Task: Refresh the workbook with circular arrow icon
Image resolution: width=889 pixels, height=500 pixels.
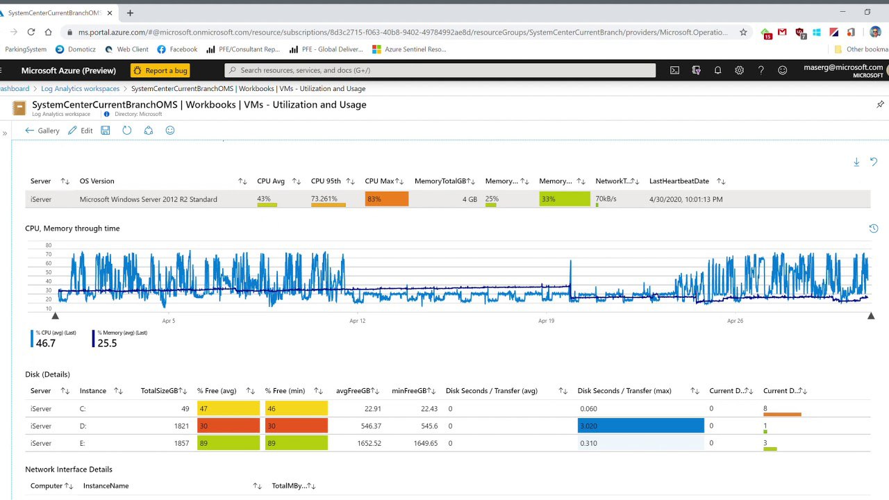Action: [x=127, y=131]
